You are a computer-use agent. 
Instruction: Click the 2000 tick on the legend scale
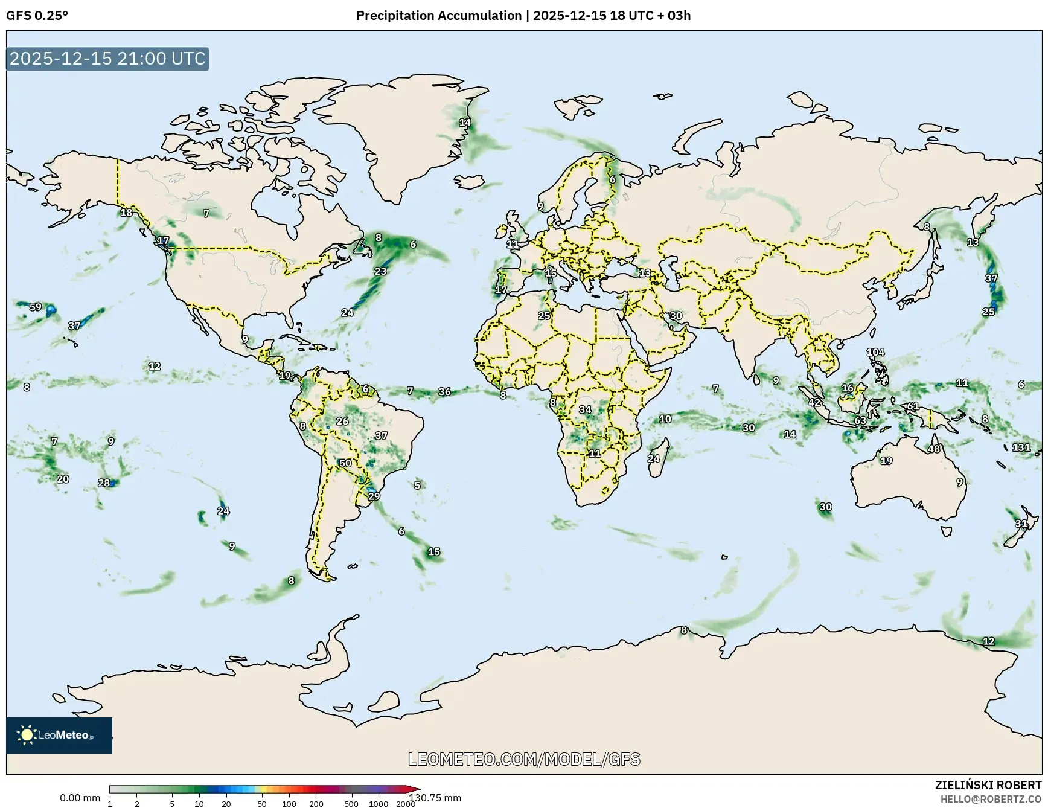pyautogui.click(x=404, y=804)
